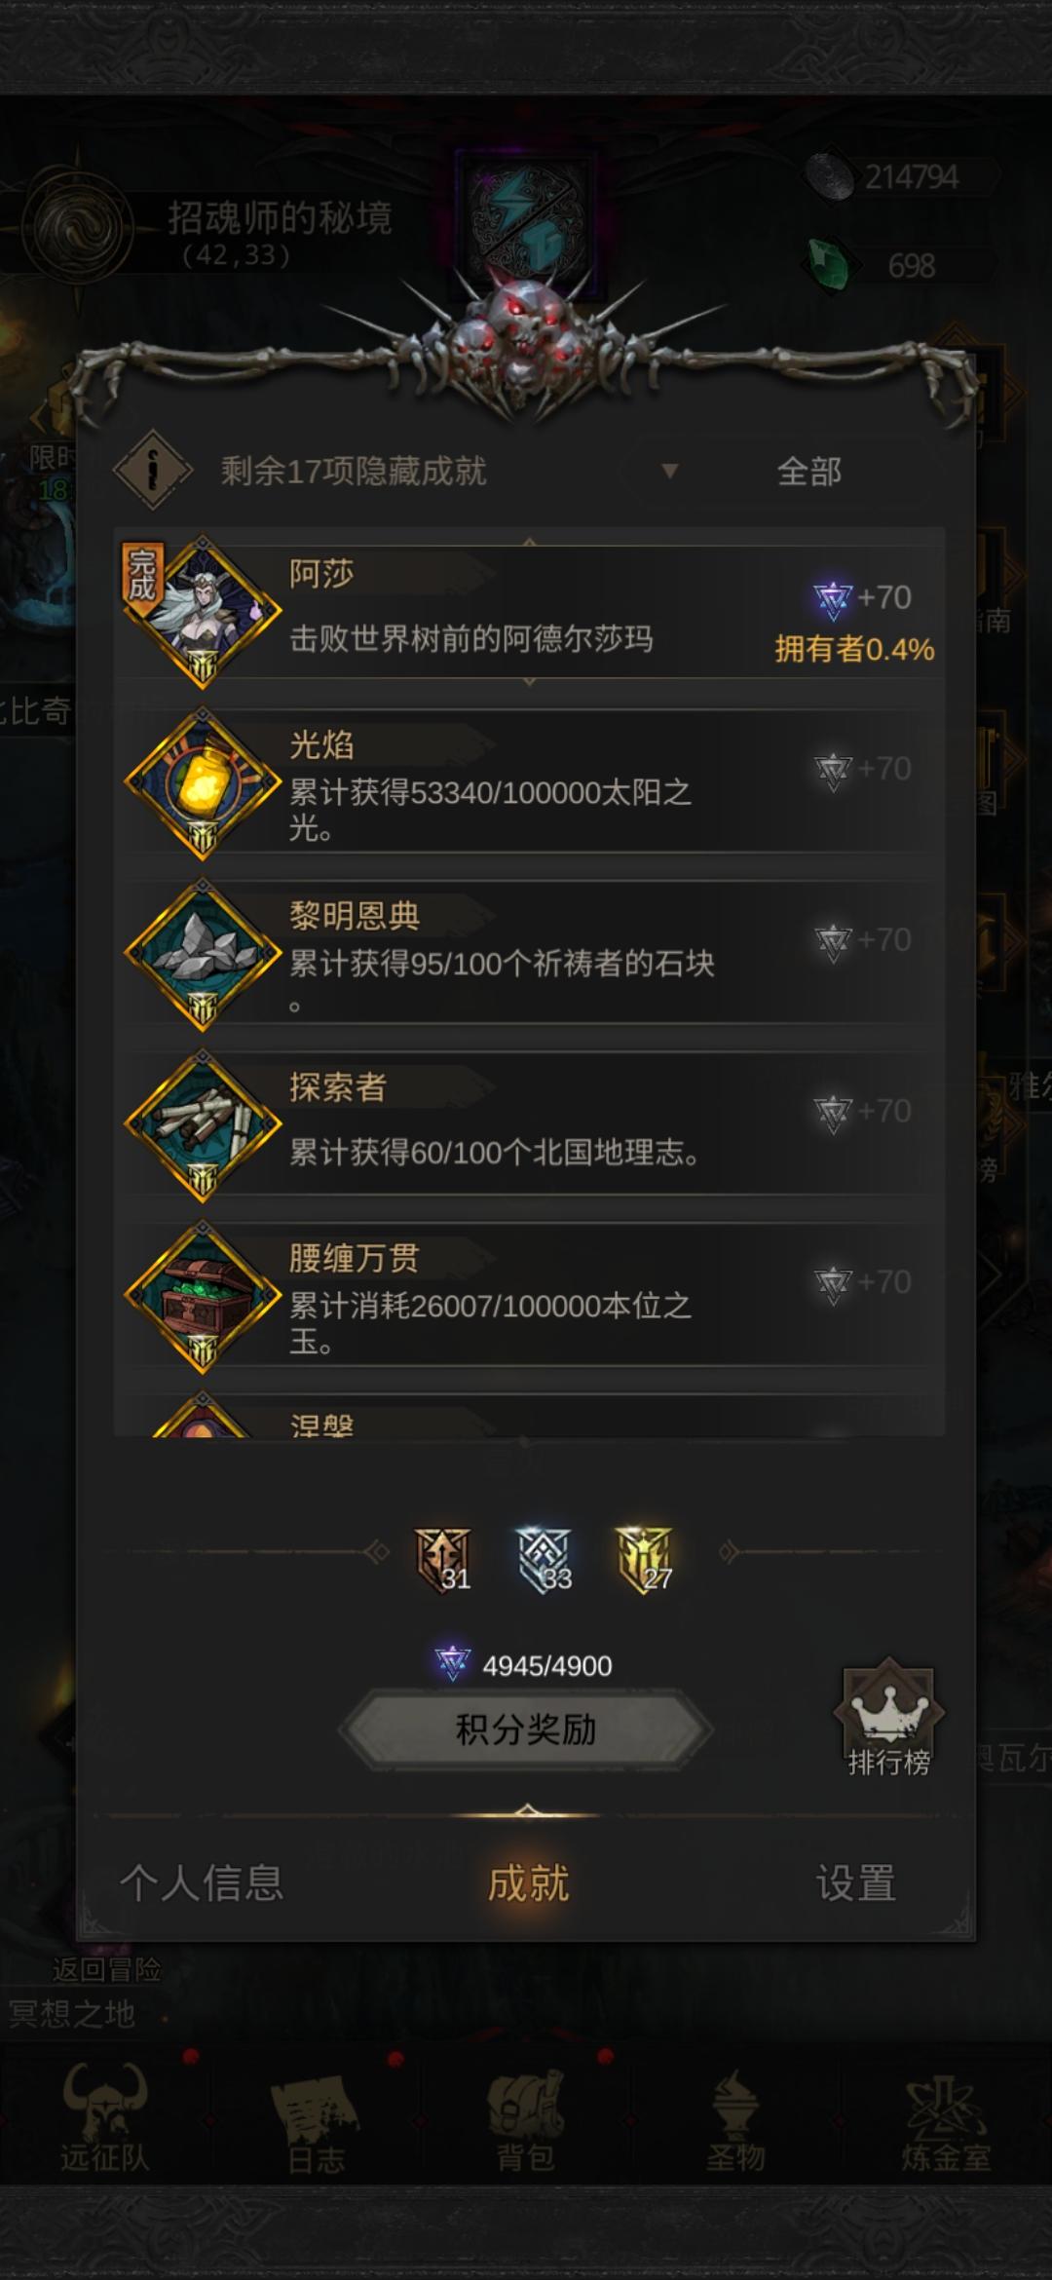Open the 探索者 scrolls achievement icon
The height and width of the screenshot is (2280, 1052).
click(x=203, y=1125)
